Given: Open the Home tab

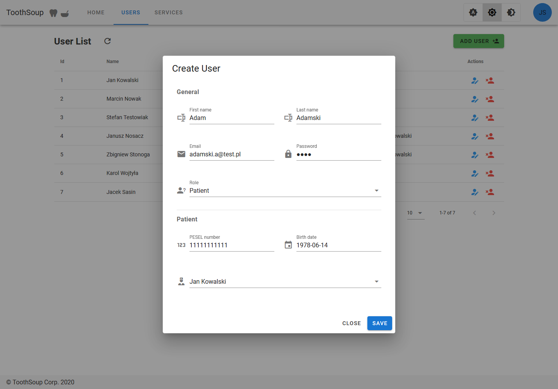Looking at the screenshot, I should click(x=96, y=12).
